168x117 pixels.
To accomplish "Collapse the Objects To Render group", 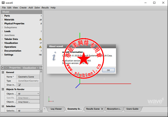I will (x=3, y=89).
